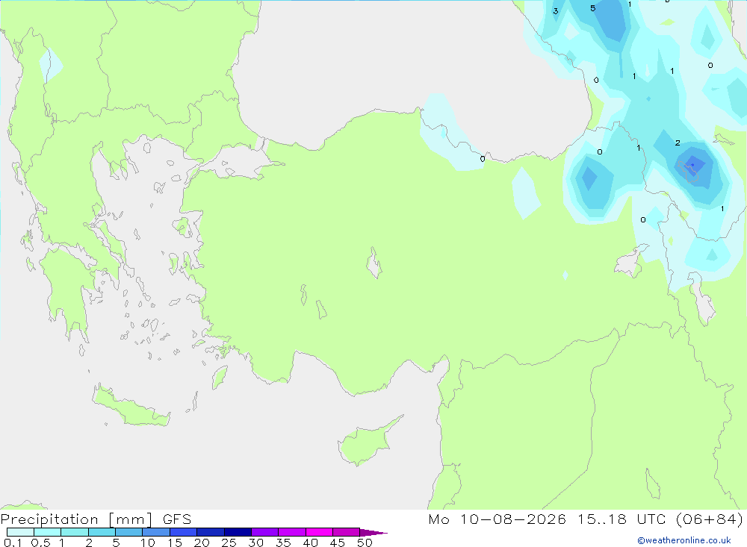
Task: Click the 'GFS' model label
Action: click(177, 519)
